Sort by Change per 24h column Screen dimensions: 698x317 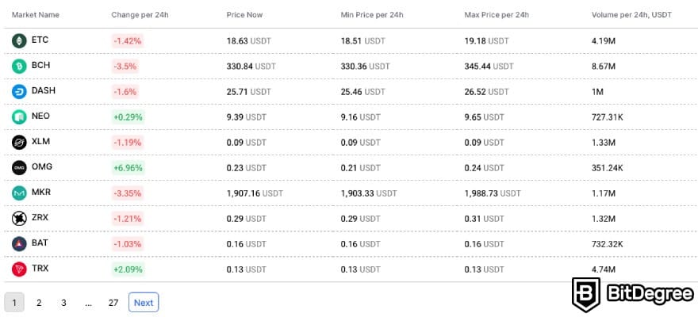tap(140, 15)
